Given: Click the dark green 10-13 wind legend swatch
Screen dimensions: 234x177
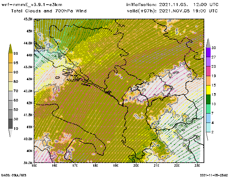Looking at the screenshot, I should point(208,99).
